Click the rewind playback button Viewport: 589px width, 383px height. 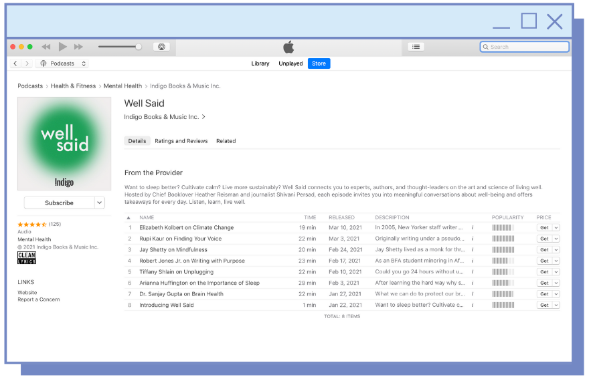pyautogui.click(x=46, y=47)
